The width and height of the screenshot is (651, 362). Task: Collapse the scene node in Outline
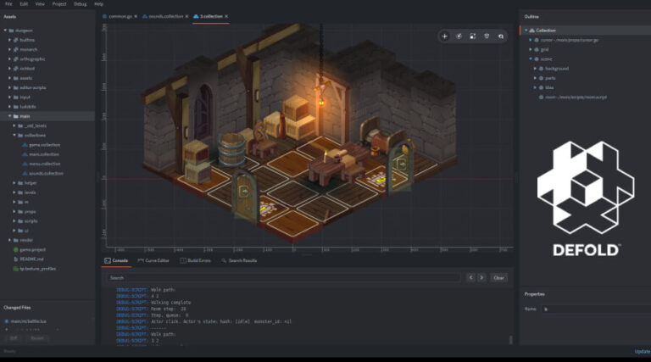(530, 59)
